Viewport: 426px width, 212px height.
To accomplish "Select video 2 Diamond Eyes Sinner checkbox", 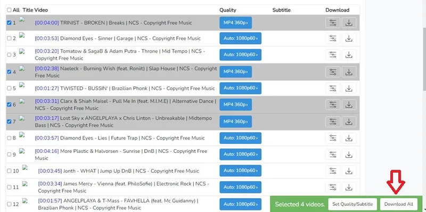I will tap(9, 38).
